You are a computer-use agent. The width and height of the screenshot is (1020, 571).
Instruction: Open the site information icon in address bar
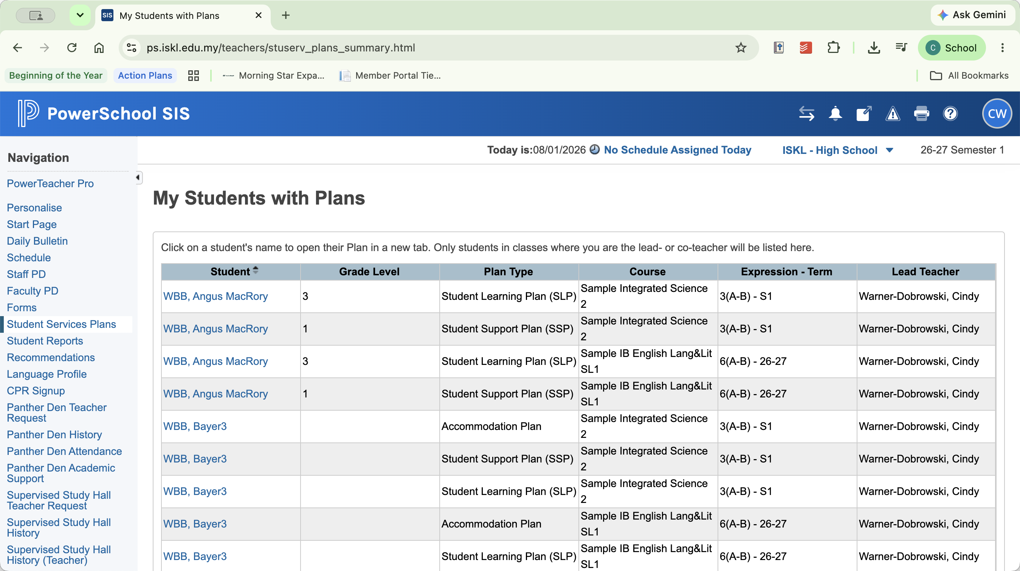click(x=132, y=48)
